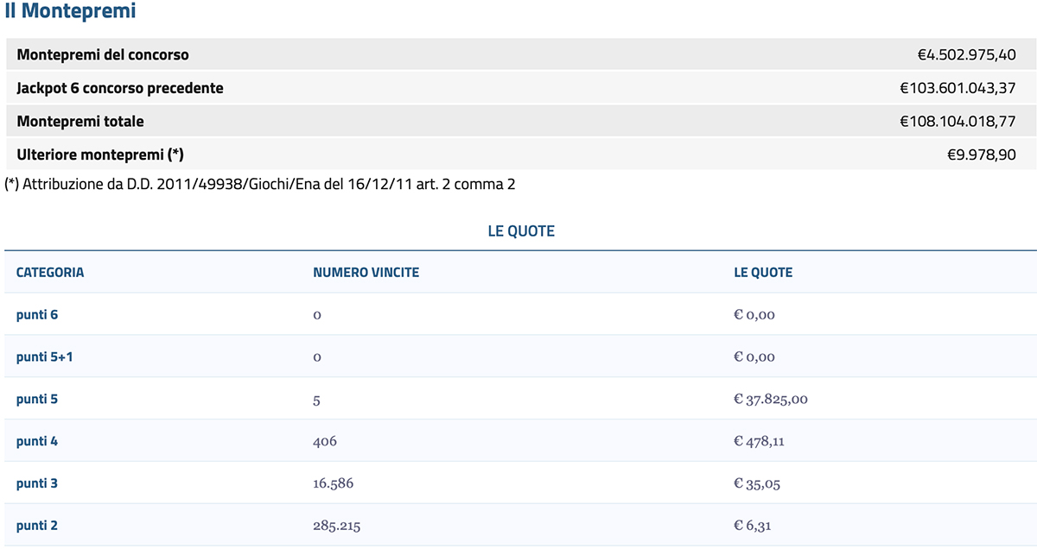Open the "punti 6" category link

point(37,315)
